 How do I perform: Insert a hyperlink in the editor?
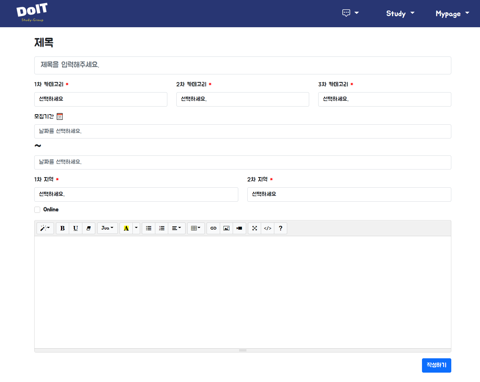pyautogui.click(x=213, y=228)
